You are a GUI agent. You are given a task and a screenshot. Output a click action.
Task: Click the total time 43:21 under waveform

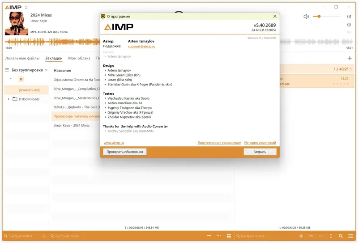(349, 48)
